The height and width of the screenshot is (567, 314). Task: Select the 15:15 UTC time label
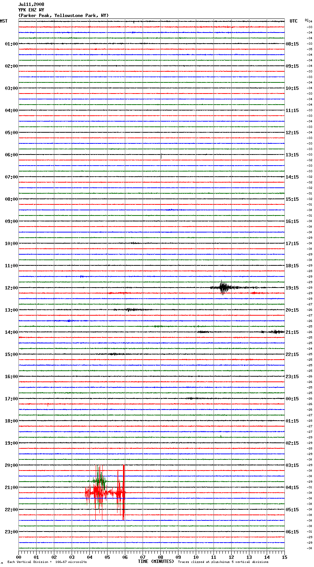tap(292, 199)
